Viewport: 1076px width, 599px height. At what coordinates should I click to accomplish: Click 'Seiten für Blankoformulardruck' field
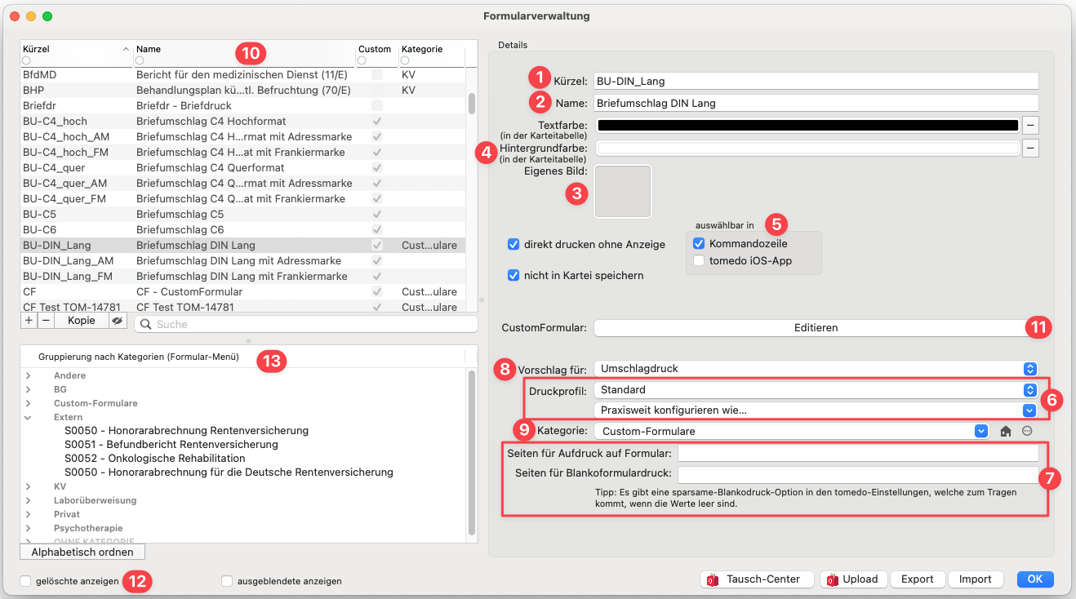858,474
